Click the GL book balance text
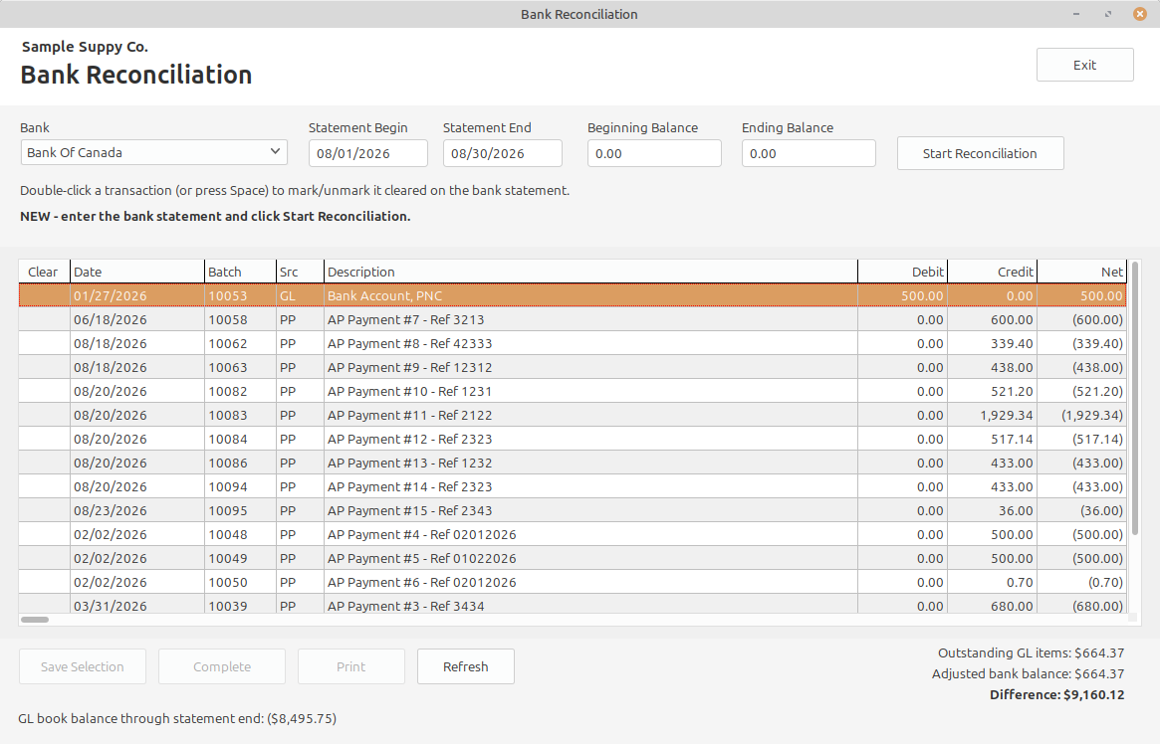The height and width of the screenshot is (744, 1160). (x=177, y=718)
